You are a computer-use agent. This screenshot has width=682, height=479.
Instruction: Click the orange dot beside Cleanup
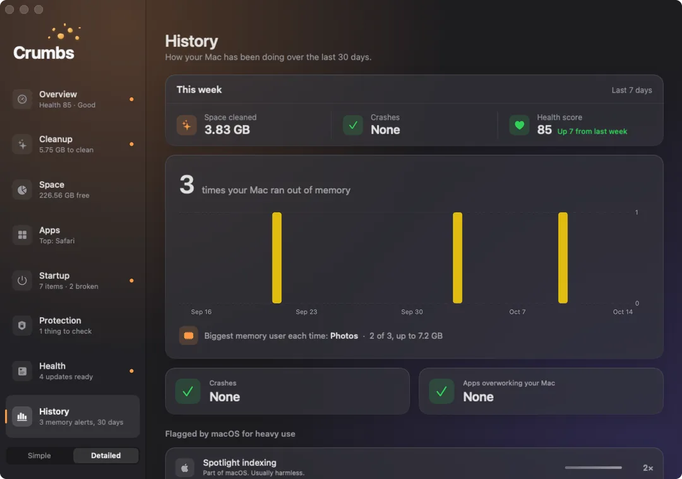131,144
